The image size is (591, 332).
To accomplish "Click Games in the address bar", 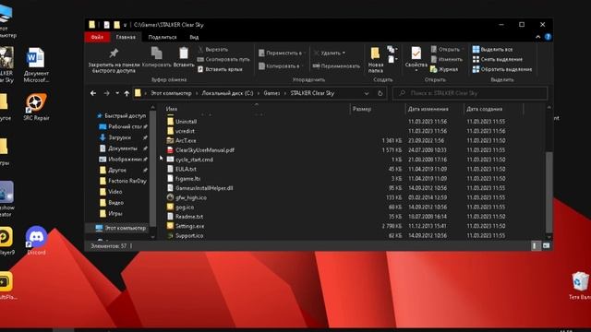I will click(271, 93).
